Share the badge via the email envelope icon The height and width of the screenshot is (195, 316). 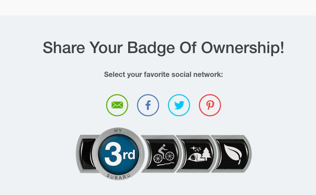(117, 105)
